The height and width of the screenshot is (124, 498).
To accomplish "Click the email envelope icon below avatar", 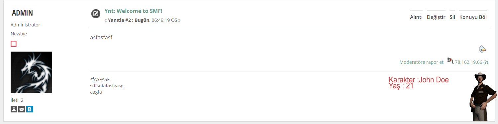I will (22, 109).
